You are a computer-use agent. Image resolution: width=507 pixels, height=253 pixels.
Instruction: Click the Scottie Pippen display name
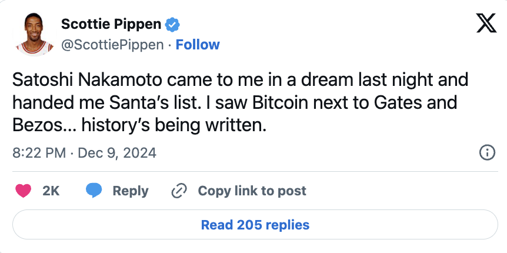[x=112, y=25]
